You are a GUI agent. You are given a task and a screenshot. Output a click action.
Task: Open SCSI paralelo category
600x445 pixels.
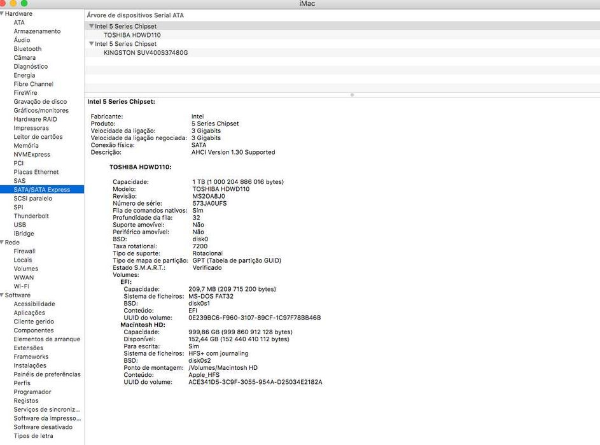pos(33,199)
